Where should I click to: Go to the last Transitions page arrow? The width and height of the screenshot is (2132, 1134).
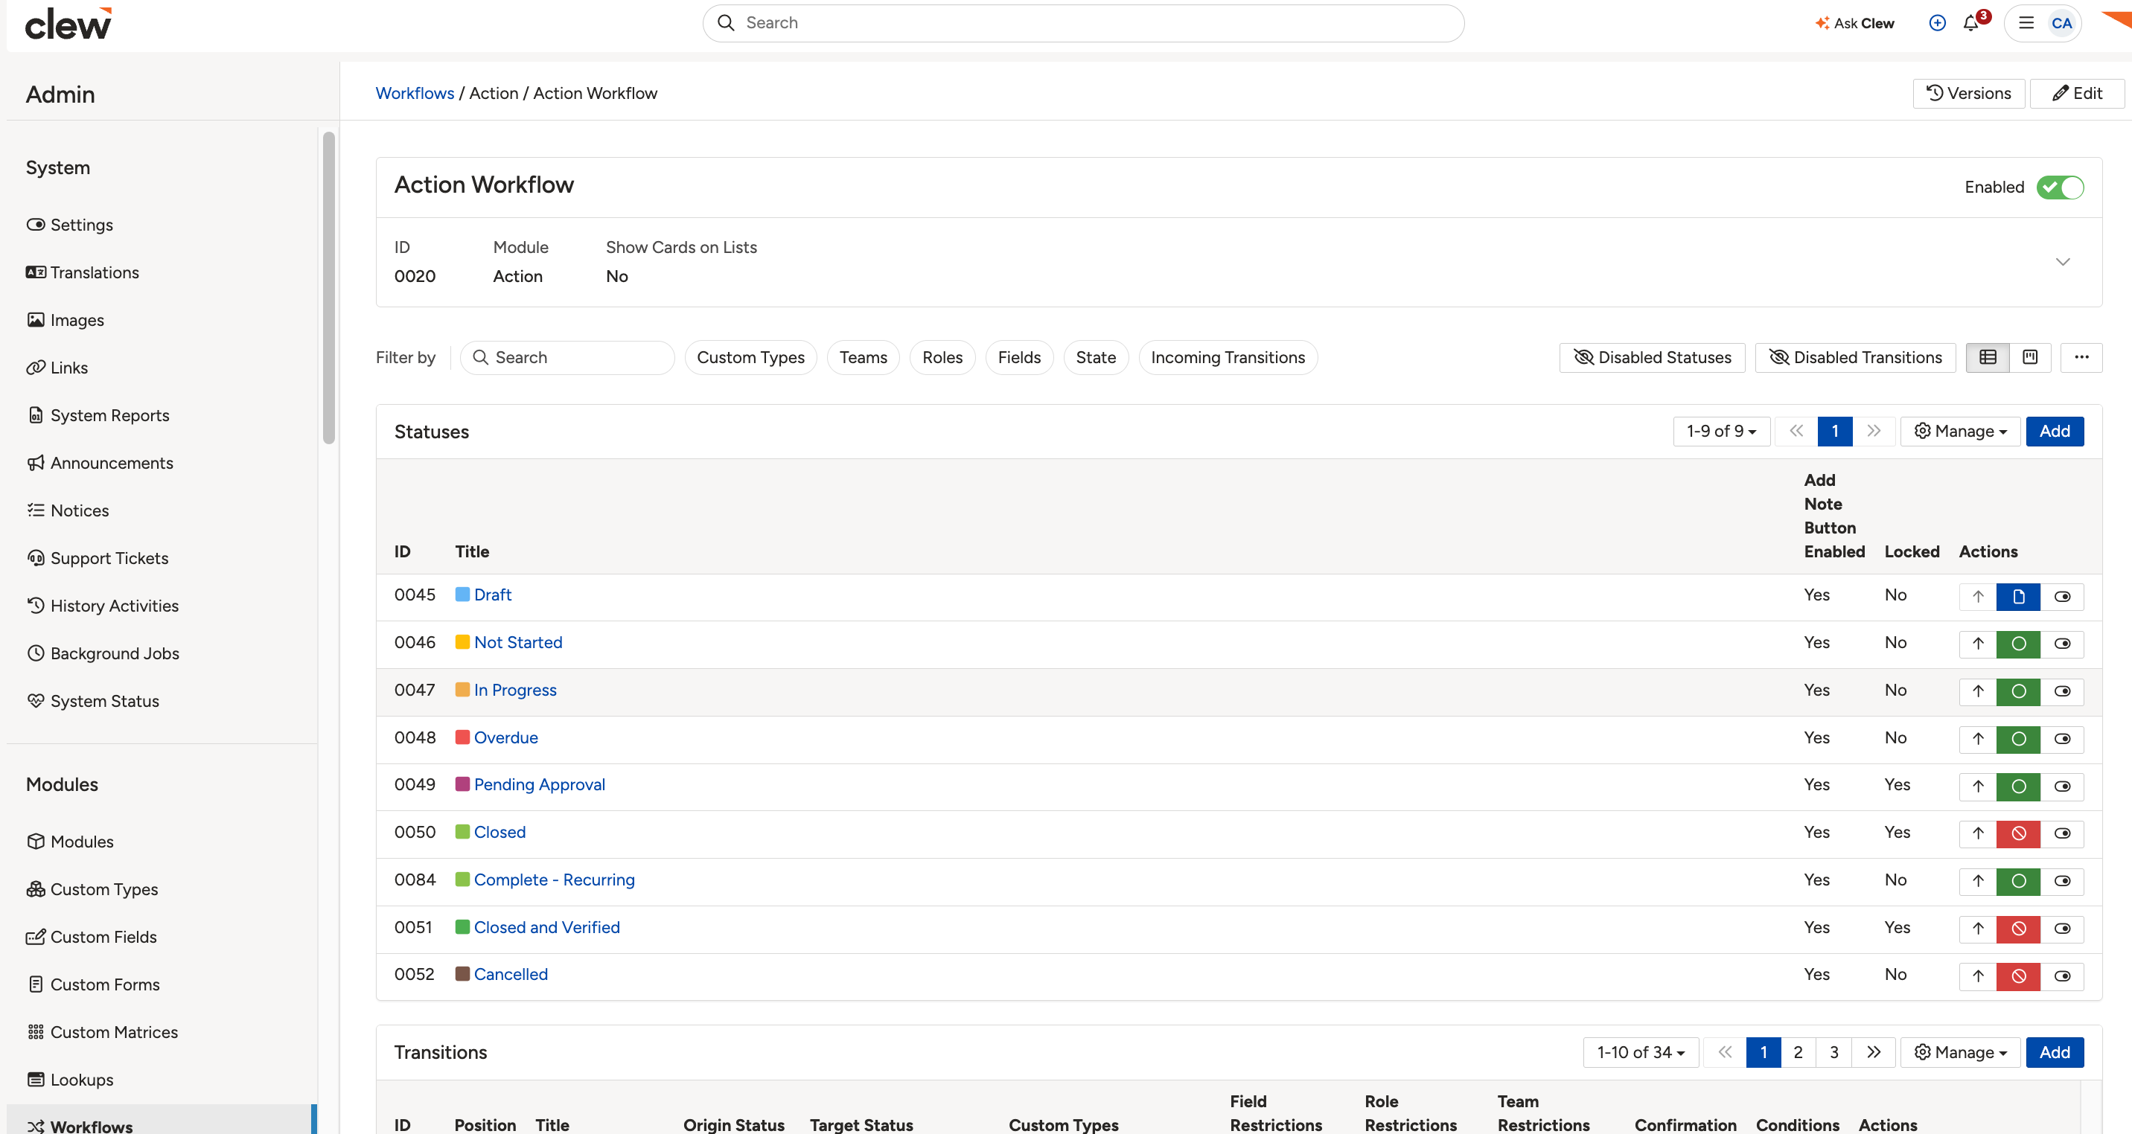click(x=1874, y=1052)
